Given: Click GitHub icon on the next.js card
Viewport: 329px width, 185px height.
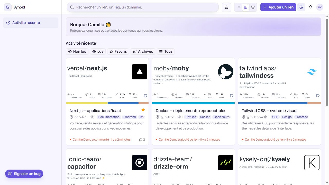Looking at the screenshot, I should tap(145, 96).
